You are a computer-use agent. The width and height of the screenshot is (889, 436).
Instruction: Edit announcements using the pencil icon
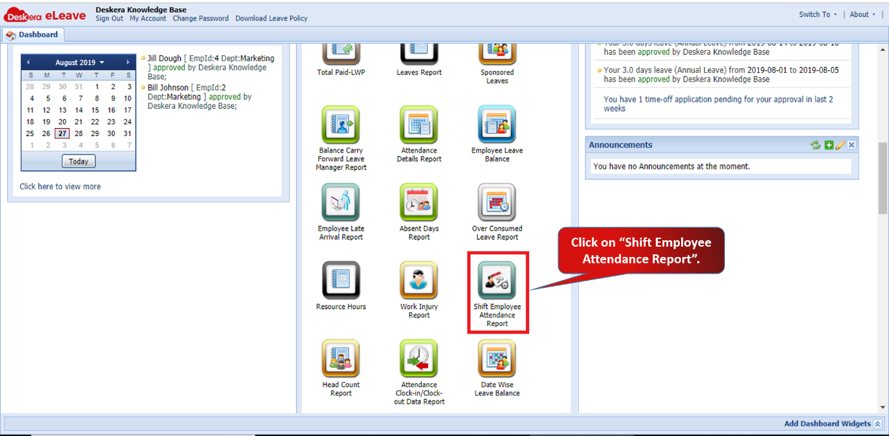(840, 145)
